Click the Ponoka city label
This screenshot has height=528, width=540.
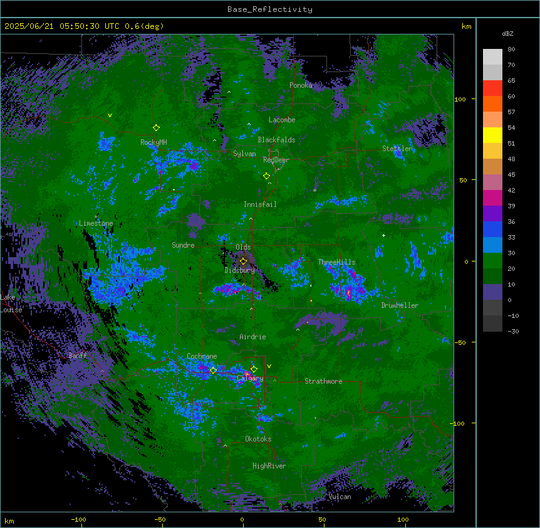[301, 85]
